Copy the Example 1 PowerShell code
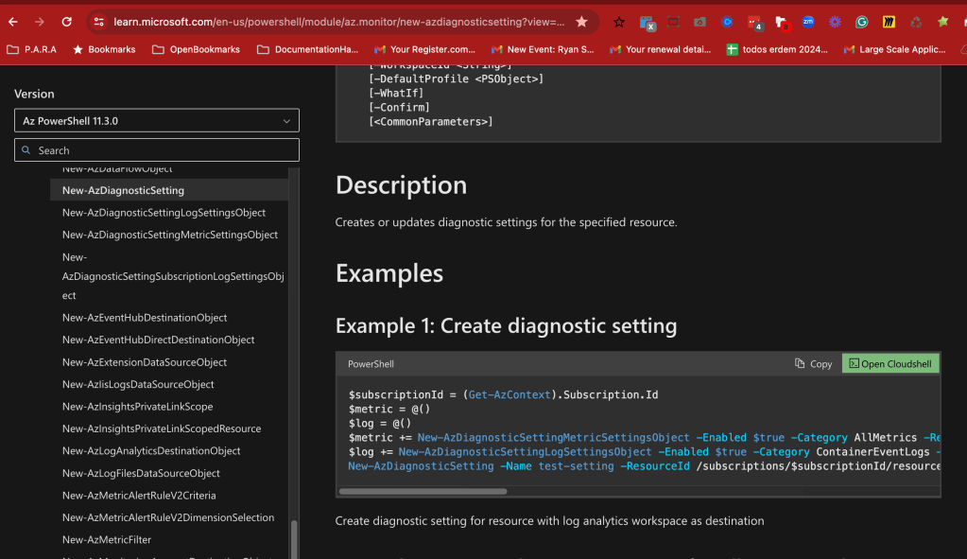967x559 pixels. click(814, 363)
